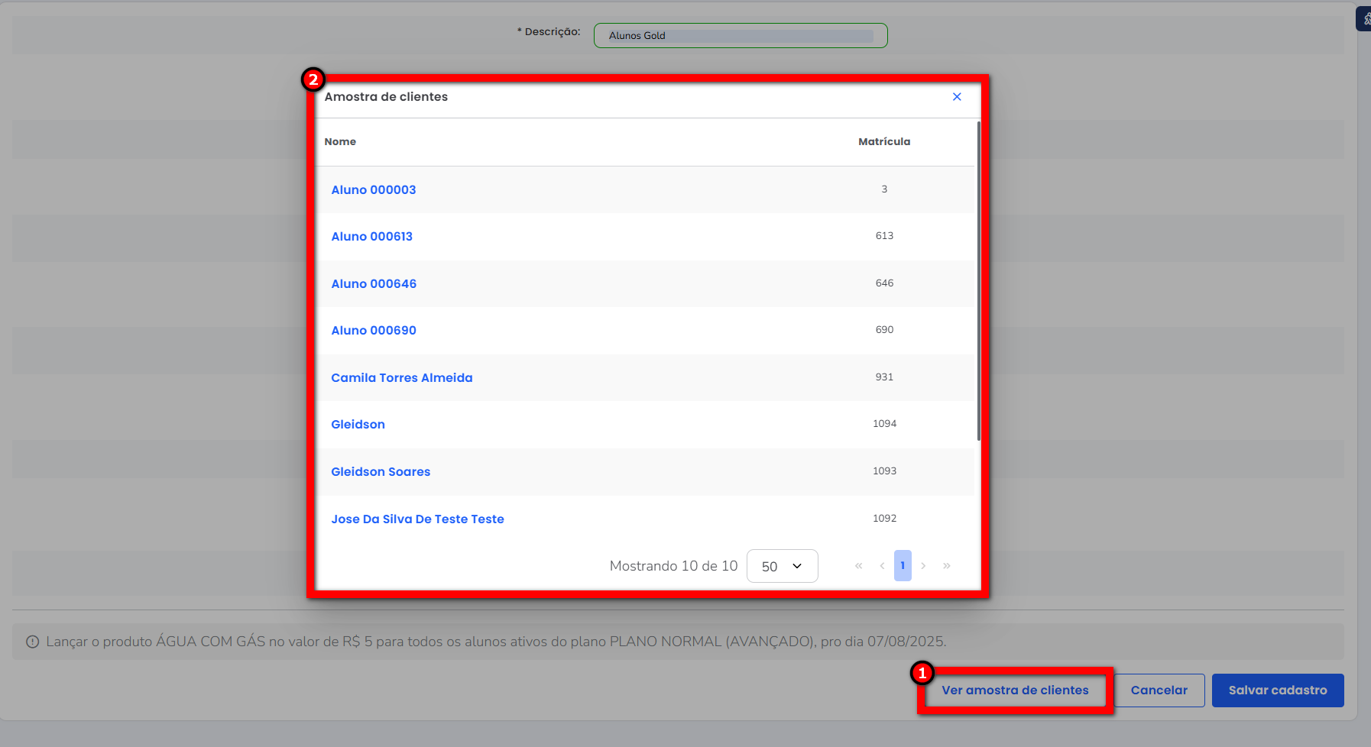Open client Jose Da Silva De Teste Teste
Screen dimensions: 1371x747
417,519
